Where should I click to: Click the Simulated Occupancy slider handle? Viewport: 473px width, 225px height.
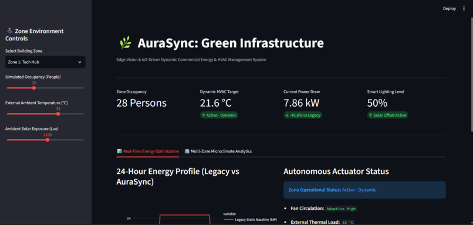click(34, 88)
